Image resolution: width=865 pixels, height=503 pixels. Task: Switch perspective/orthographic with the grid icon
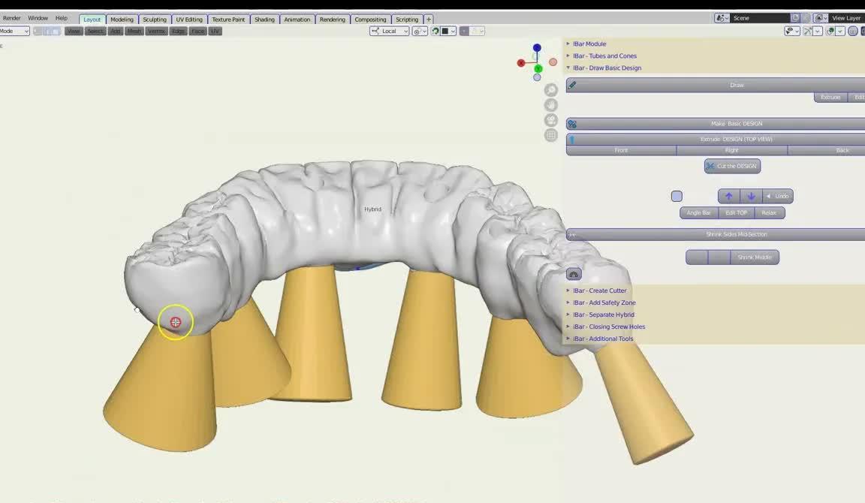[x=550, y=134]
